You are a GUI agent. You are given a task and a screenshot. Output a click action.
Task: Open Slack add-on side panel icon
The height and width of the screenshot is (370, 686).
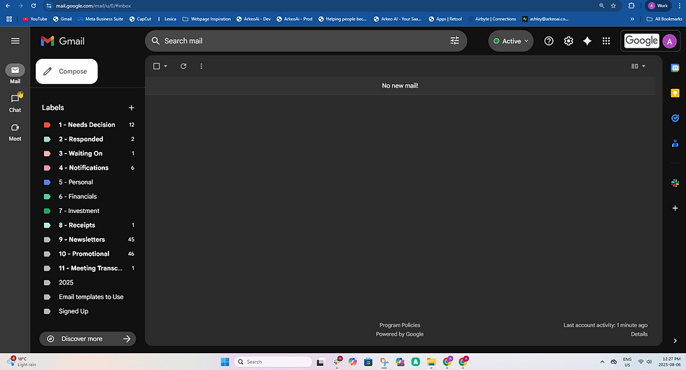[x=675, y=183]
